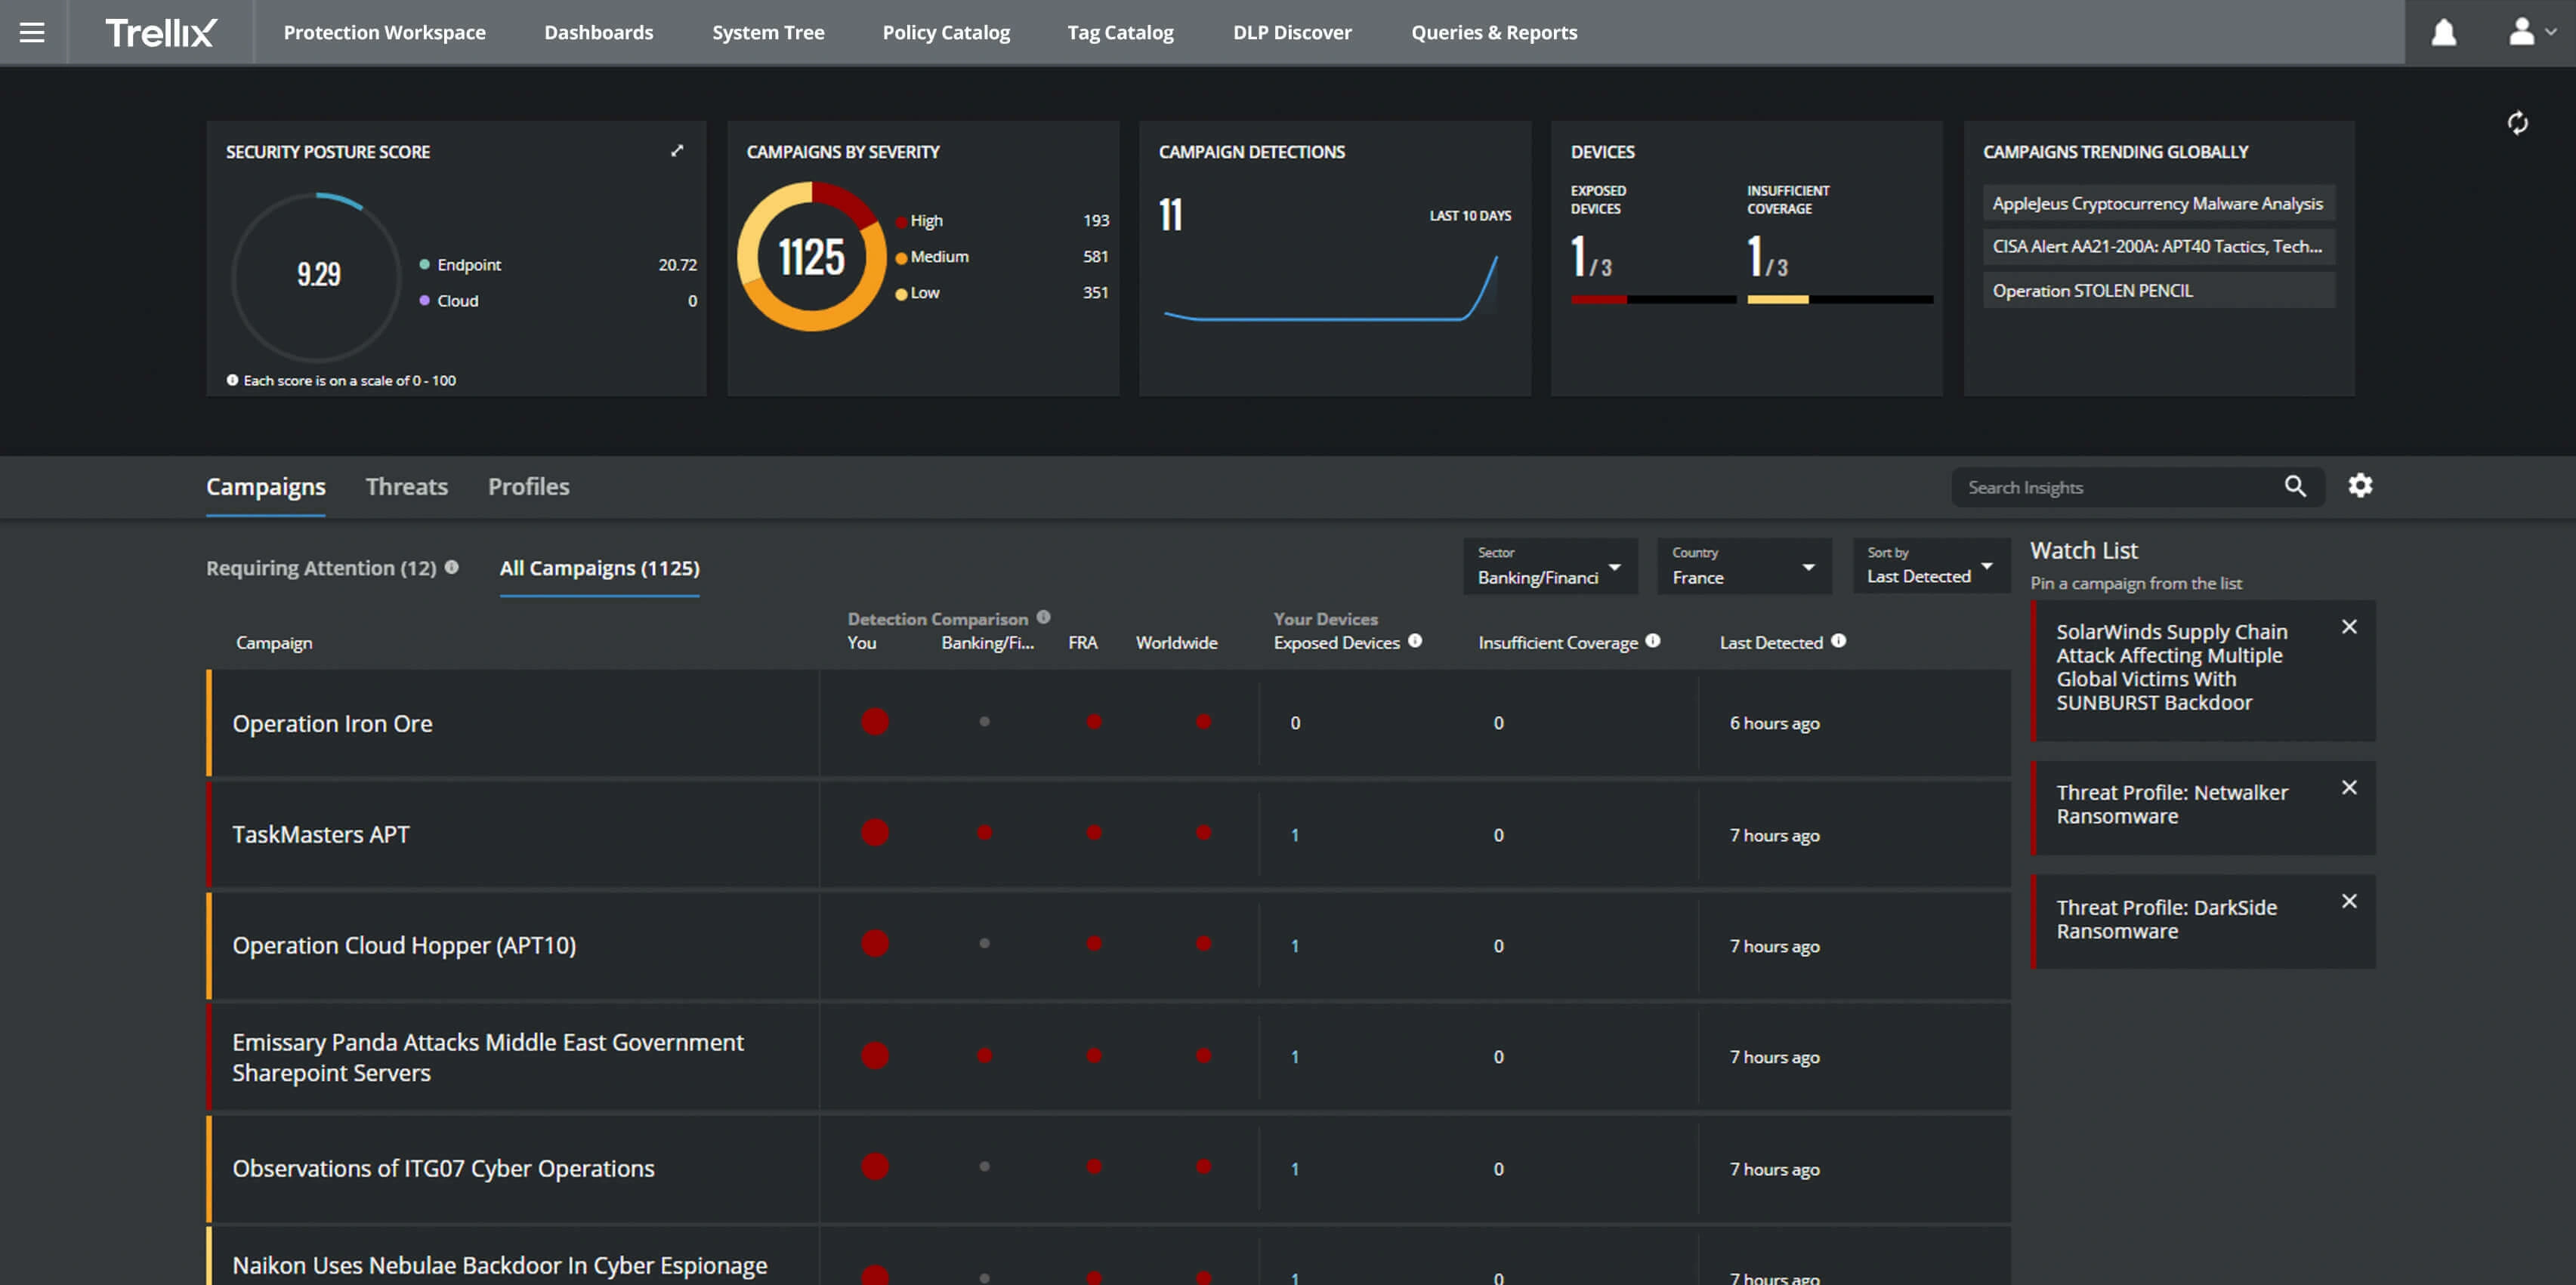The image size is (2576, 1285).
Task: Expand the Sort by Last Detected dropdown
Action: [x=1931, y=565]
